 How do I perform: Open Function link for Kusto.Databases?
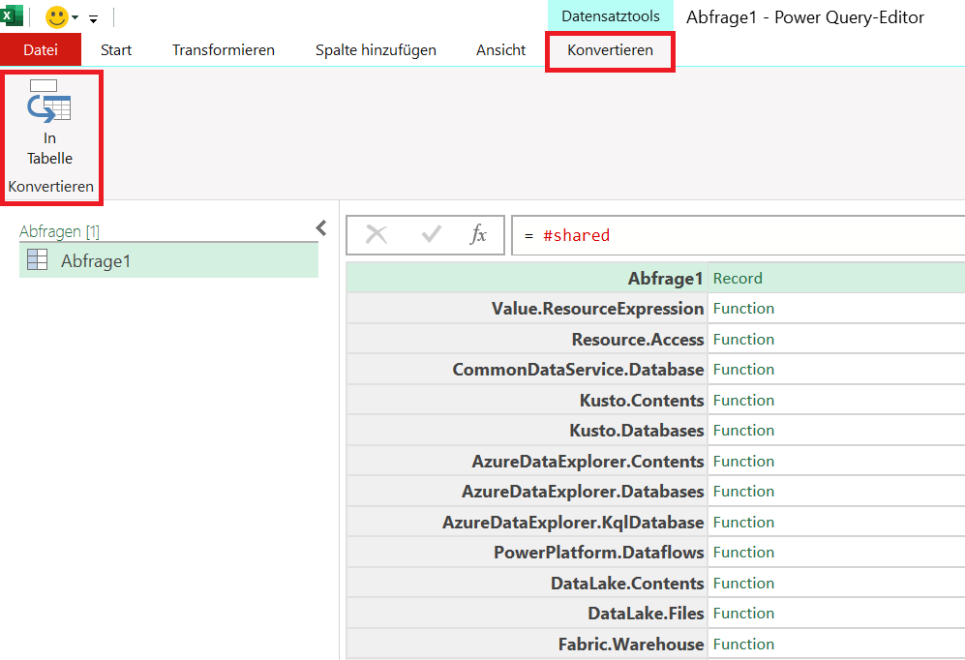pyautogui.click(x=743, y=430)
